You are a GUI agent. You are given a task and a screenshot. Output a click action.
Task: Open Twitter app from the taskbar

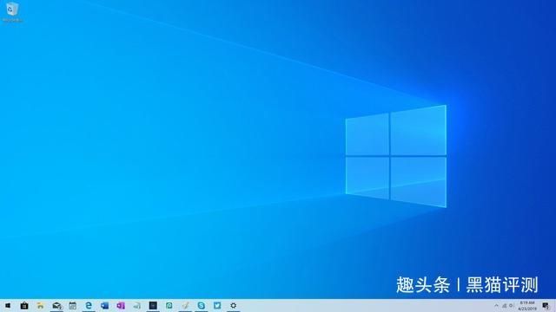click(x=217, y=306)
